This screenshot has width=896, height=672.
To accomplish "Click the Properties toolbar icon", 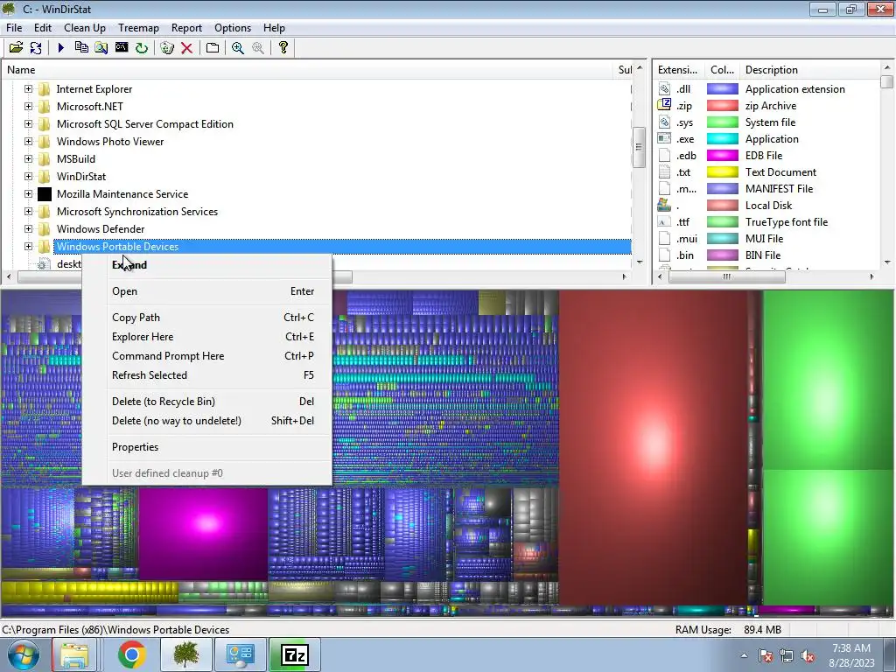I will (x=213, y=48).
